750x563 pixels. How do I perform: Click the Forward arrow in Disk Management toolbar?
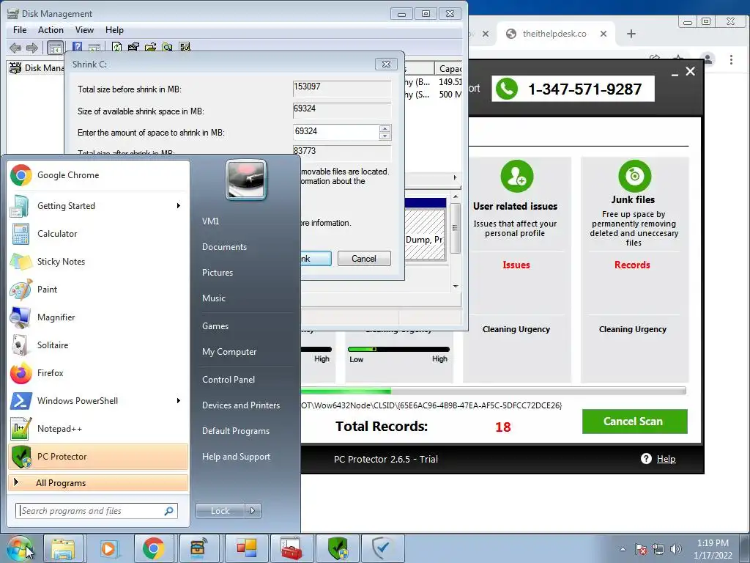pyautogui.click(x=32, y=48)
